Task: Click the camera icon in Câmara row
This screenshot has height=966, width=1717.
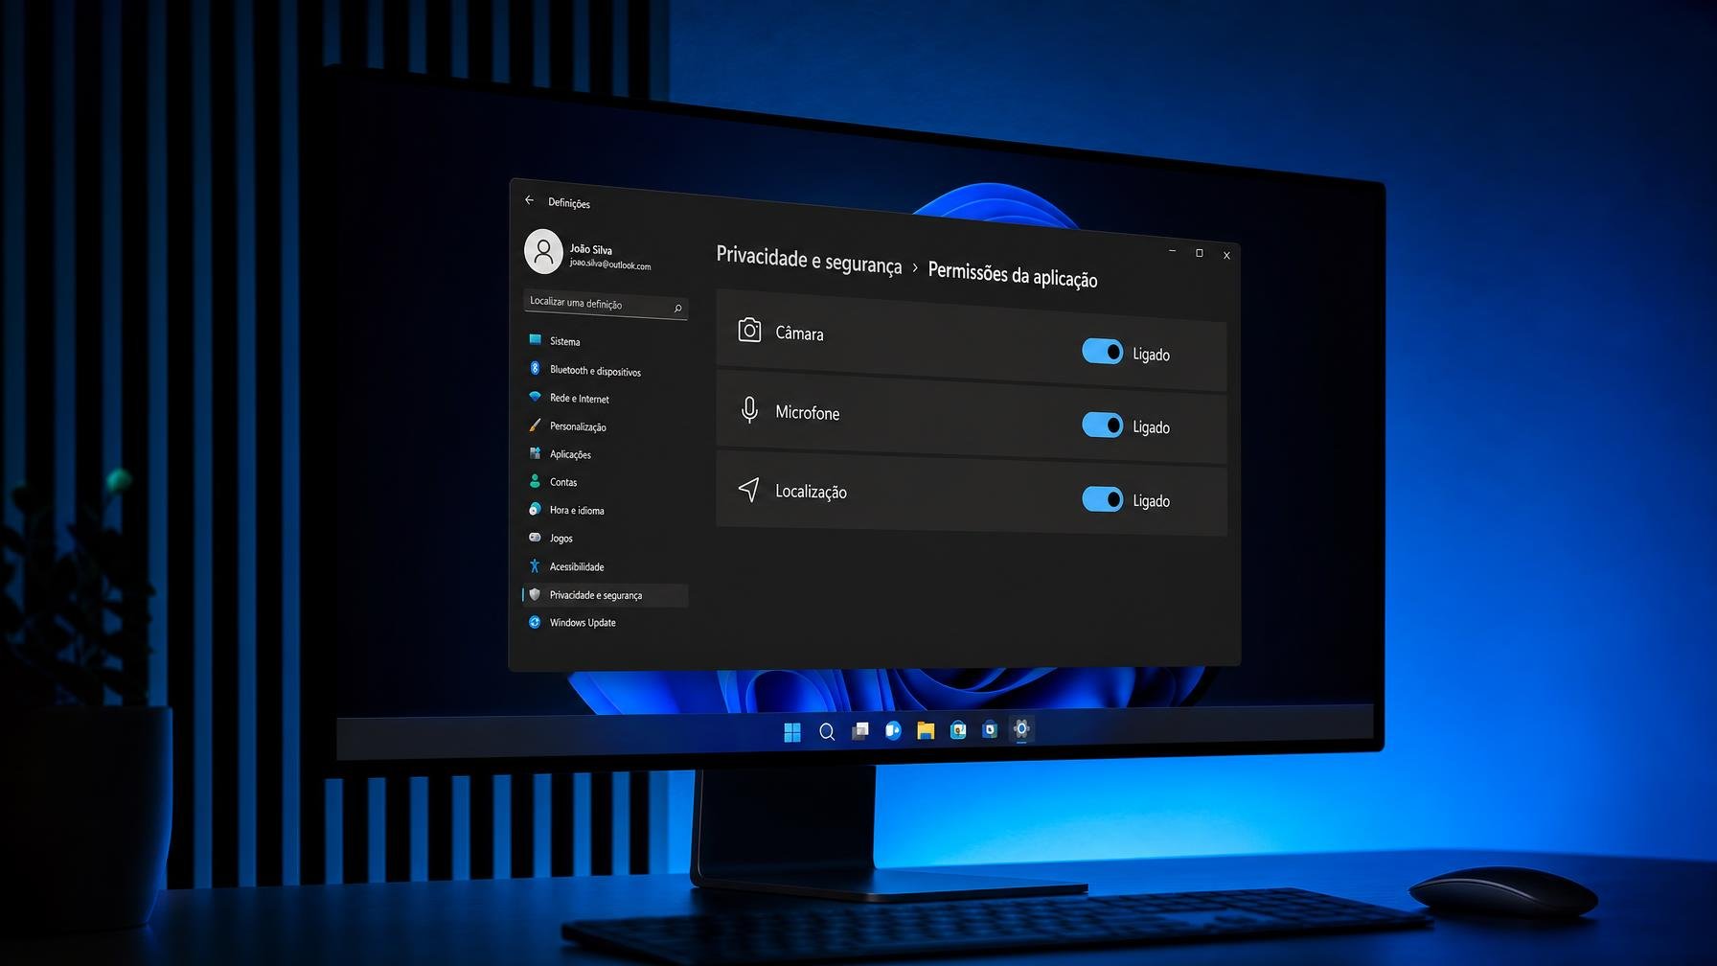Action: (749, 331)
